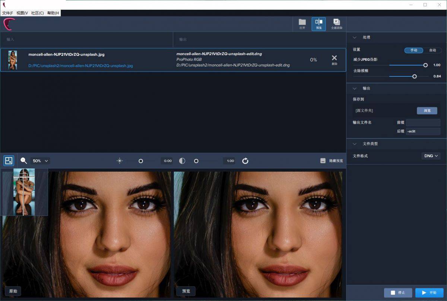Click the contrast half-circle icon
447x301 pixels.
coord(182,161)
